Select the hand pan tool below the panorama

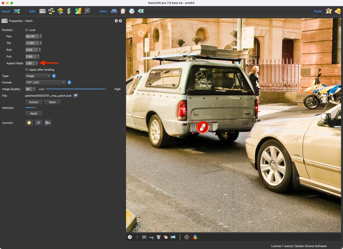pos(165,237)
